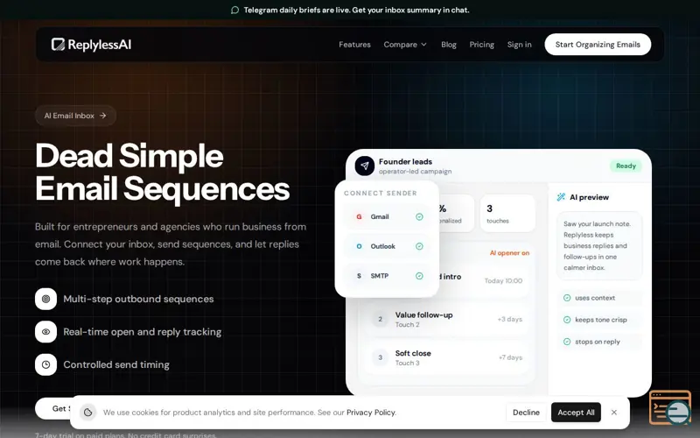Click the 'stops on reply' check icon
The width and height of the screenshot is (700, 438).
567,342
